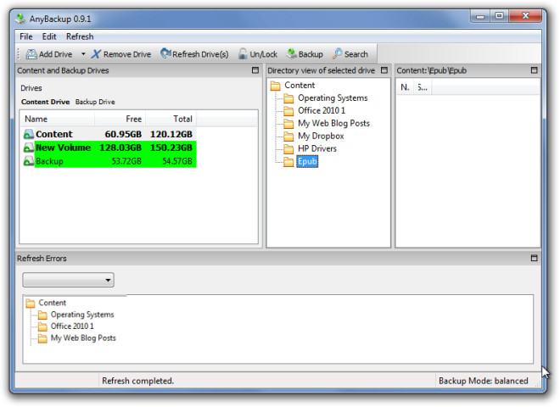Image resolution: width=560 pixels, height=407 pixels.
Task: Click the toolbar drag grip handle
Action: point(19,54)
